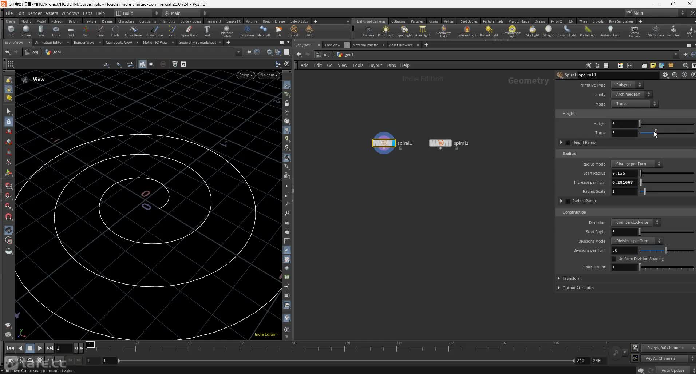Image resolution: width=696 pixels, height=374 pixels.
Task: Open the Mode dropdown set to Turns
Action: click(x=634, y=104)
